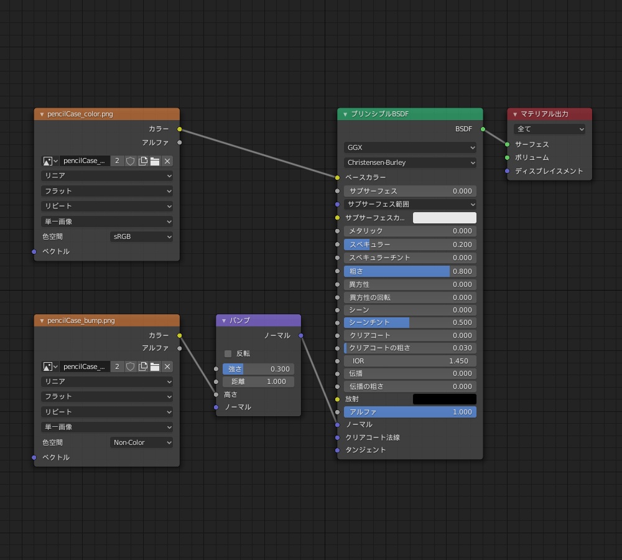Toggle fake user shield in pencilCase_bump.png node
Screen dimensions: 622x560
coord(130,366)
